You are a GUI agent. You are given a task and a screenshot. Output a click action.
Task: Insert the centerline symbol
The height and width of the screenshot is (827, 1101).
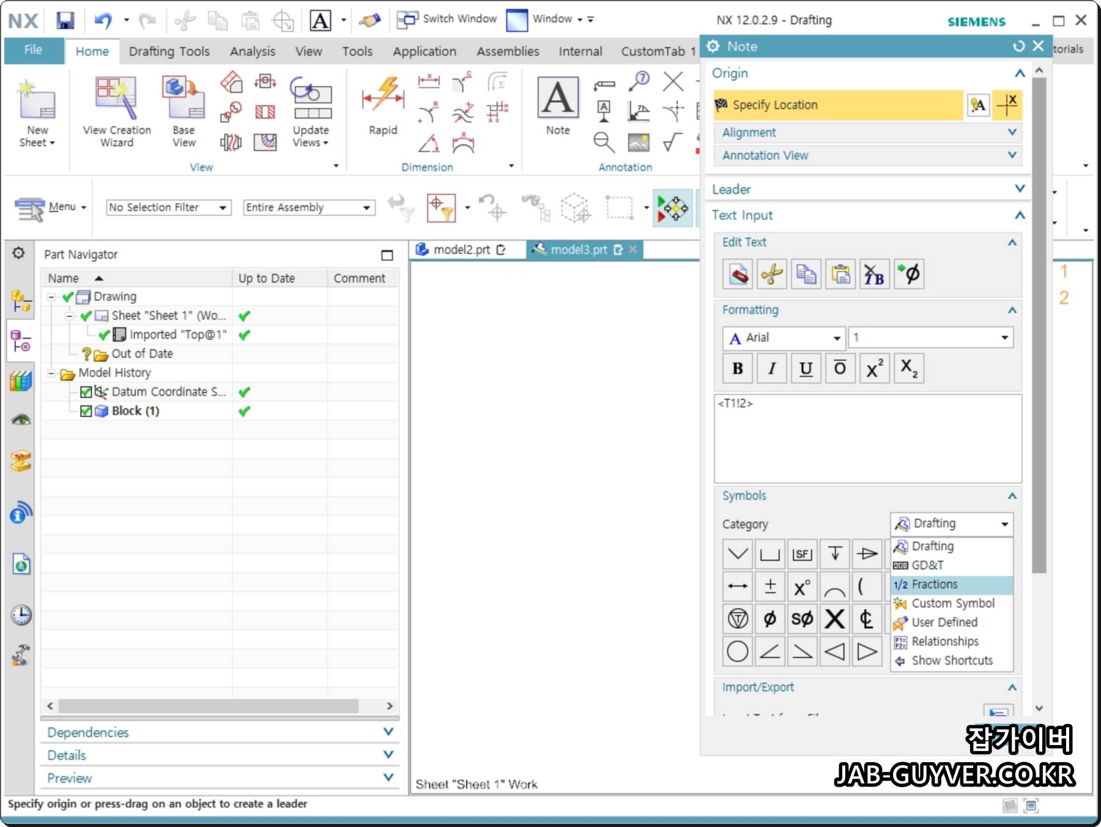tap(867, 619)
